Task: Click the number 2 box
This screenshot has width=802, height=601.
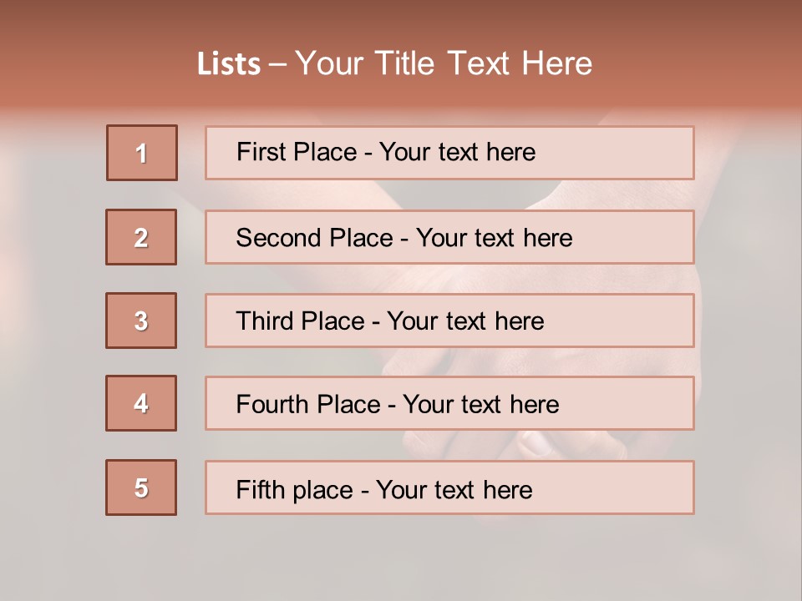Action: [141, 237]
